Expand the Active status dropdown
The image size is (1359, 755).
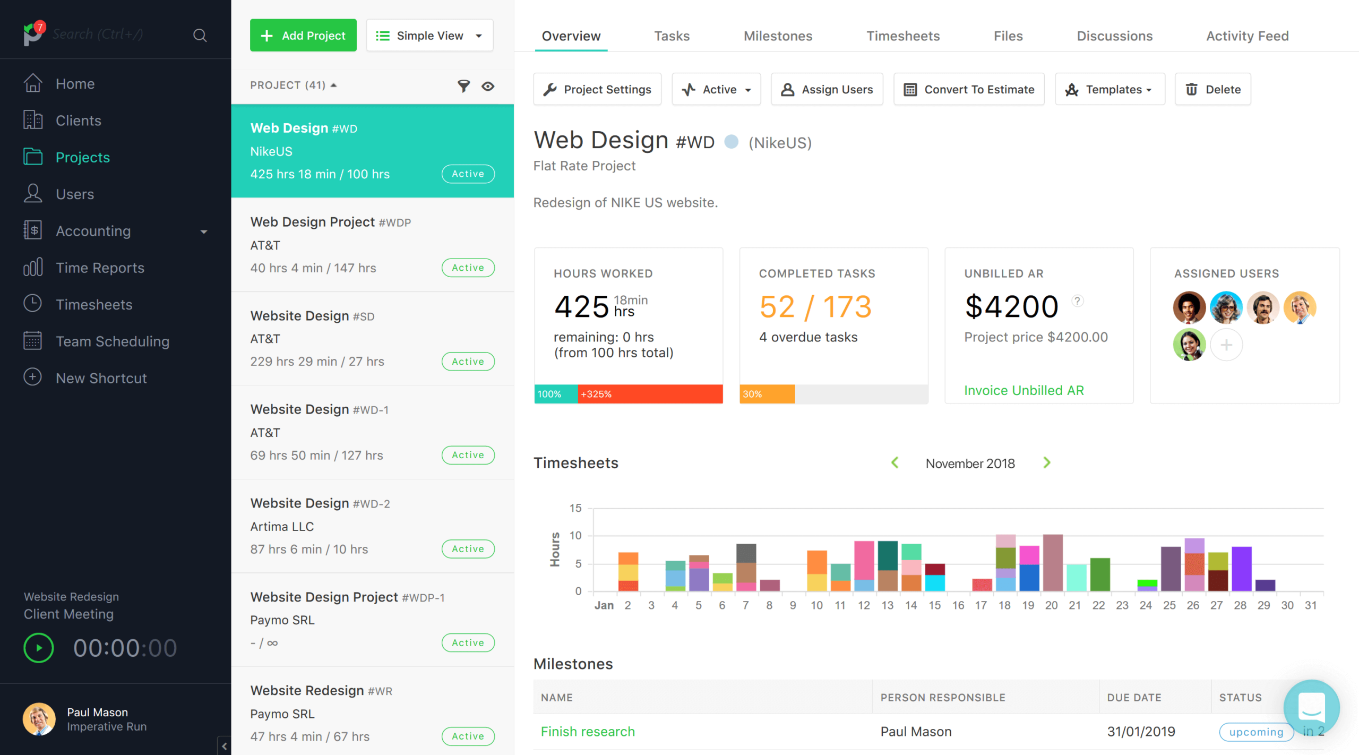(716, 89)
